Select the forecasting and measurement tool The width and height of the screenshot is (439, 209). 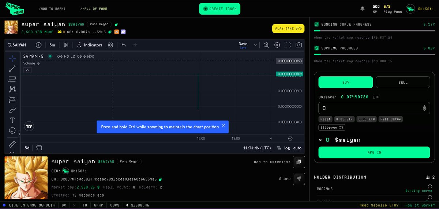click(x=12, y=99)
